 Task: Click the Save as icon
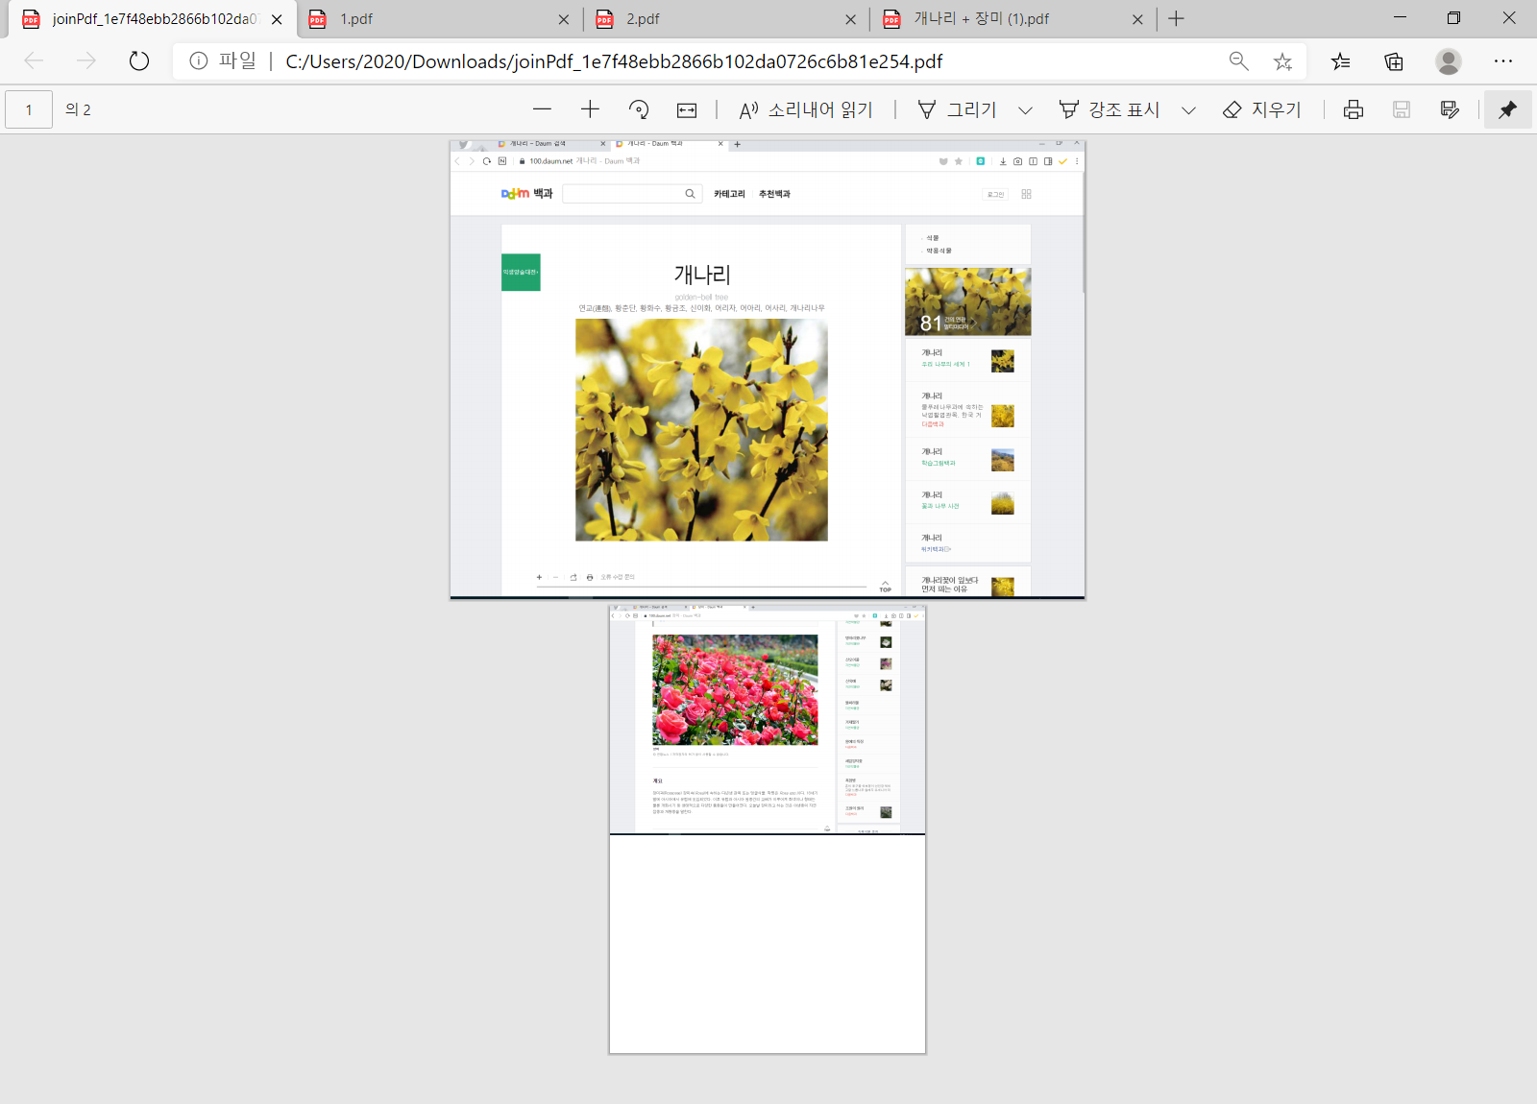(x=1451, y=110)
